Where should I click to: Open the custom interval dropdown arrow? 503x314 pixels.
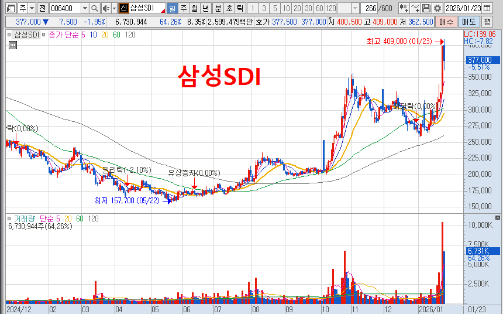[x=355, y=8]
